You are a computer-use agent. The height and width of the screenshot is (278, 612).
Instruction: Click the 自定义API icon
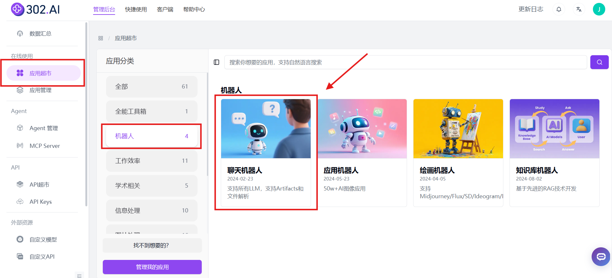pos(20,256)
